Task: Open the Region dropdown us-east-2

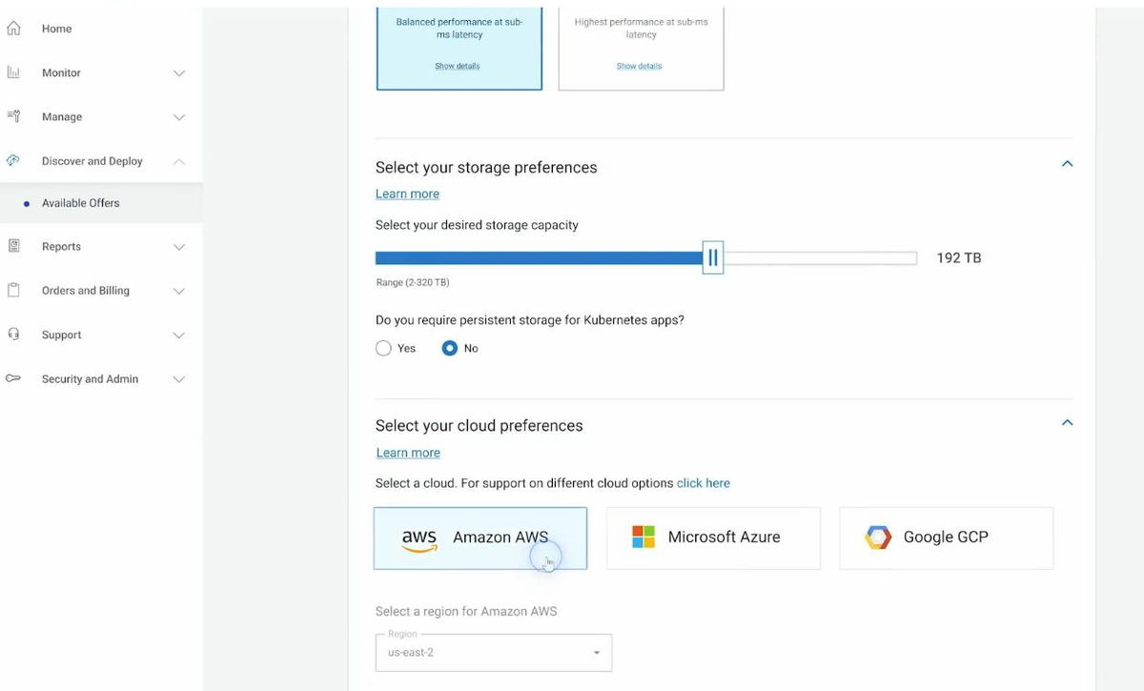Action: coord(494,653)
